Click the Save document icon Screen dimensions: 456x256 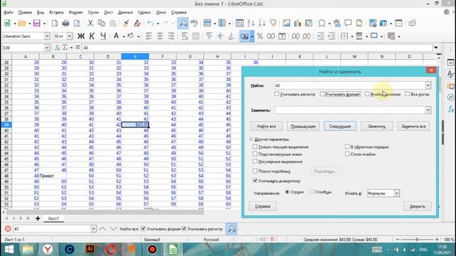point(36,23)
